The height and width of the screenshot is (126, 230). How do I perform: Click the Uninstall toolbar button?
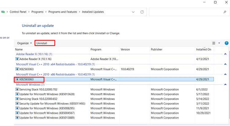(42, 43)
